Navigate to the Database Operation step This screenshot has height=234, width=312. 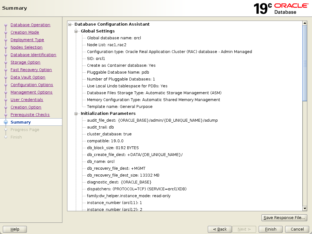pyautogui.click(x=30, y=25)
